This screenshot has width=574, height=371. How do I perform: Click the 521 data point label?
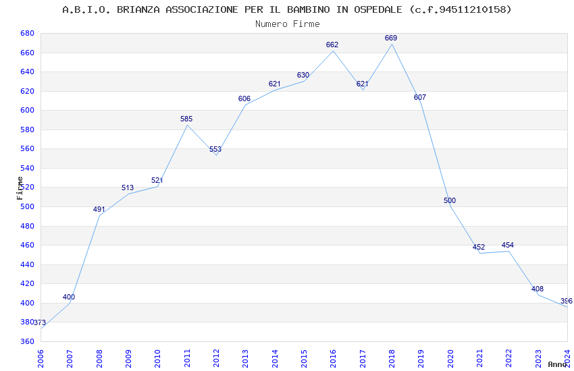click(x=157, y=181)
